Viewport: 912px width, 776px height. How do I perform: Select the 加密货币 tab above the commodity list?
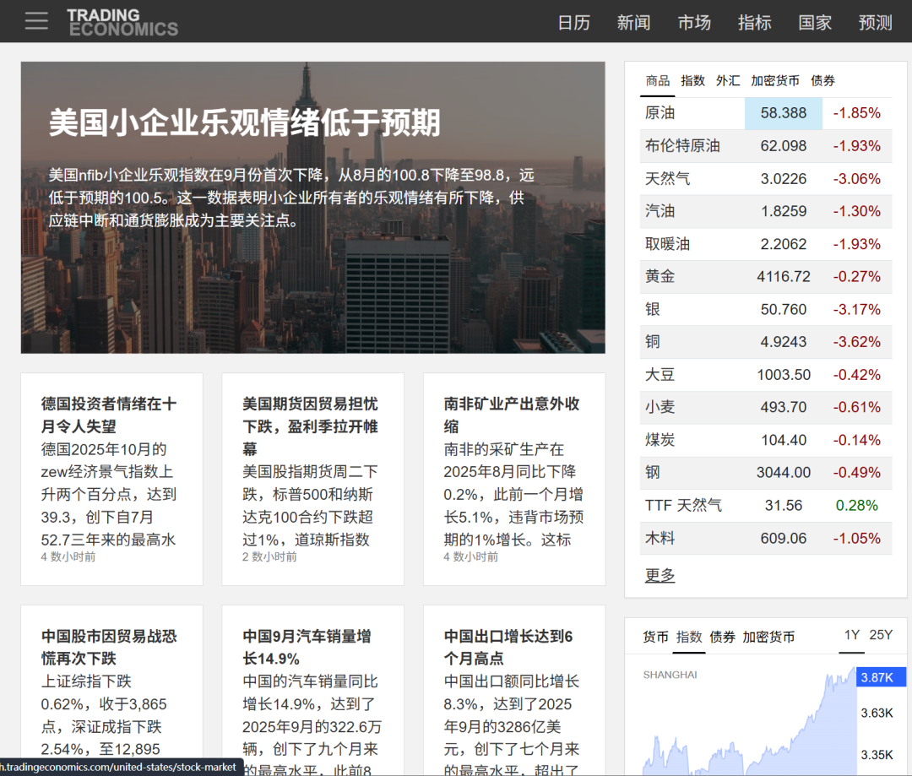(x=774, y=80)
